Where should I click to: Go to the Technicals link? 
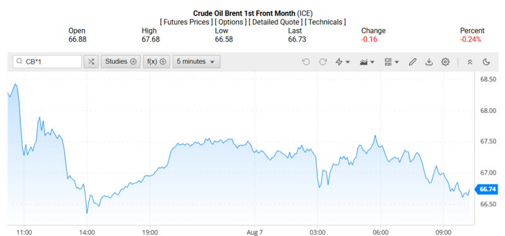(325, 22)
